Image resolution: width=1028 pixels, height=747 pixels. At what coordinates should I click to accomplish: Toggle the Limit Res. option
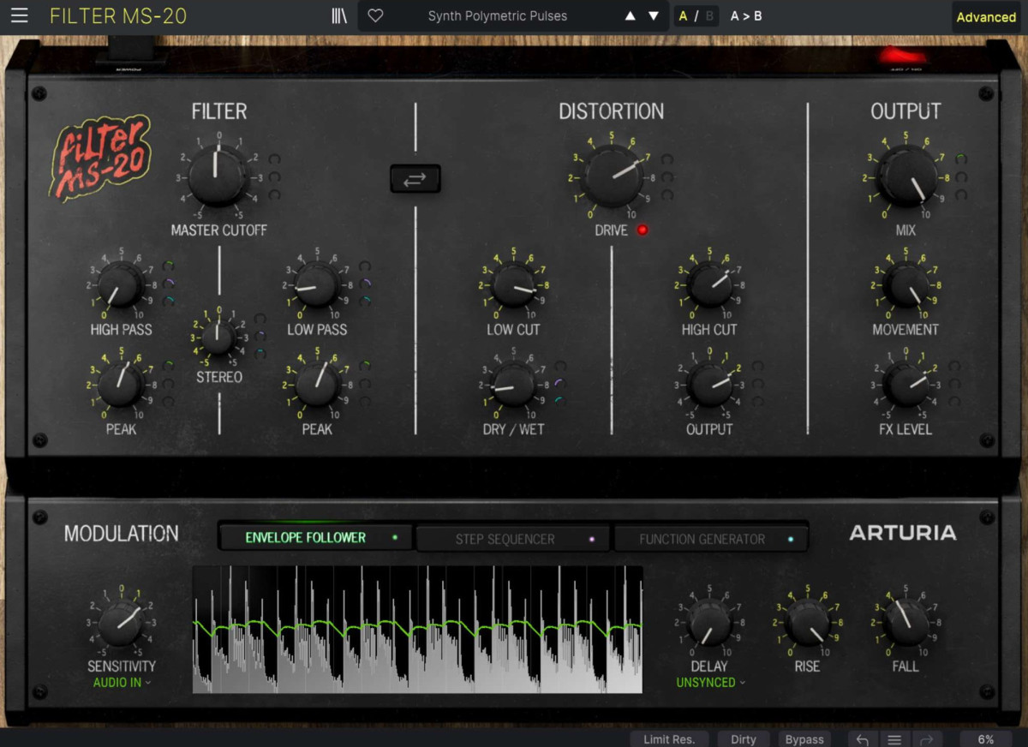point(669,739)
